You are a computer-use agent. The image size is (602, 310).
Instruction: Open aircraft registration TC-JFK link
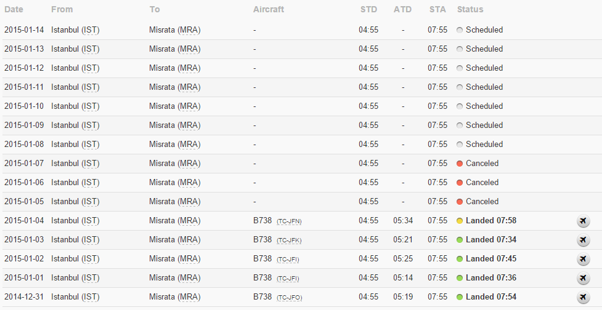point(289,240)
